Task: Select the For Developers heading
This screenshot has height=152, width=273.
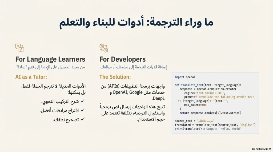Action: [123, 59]
